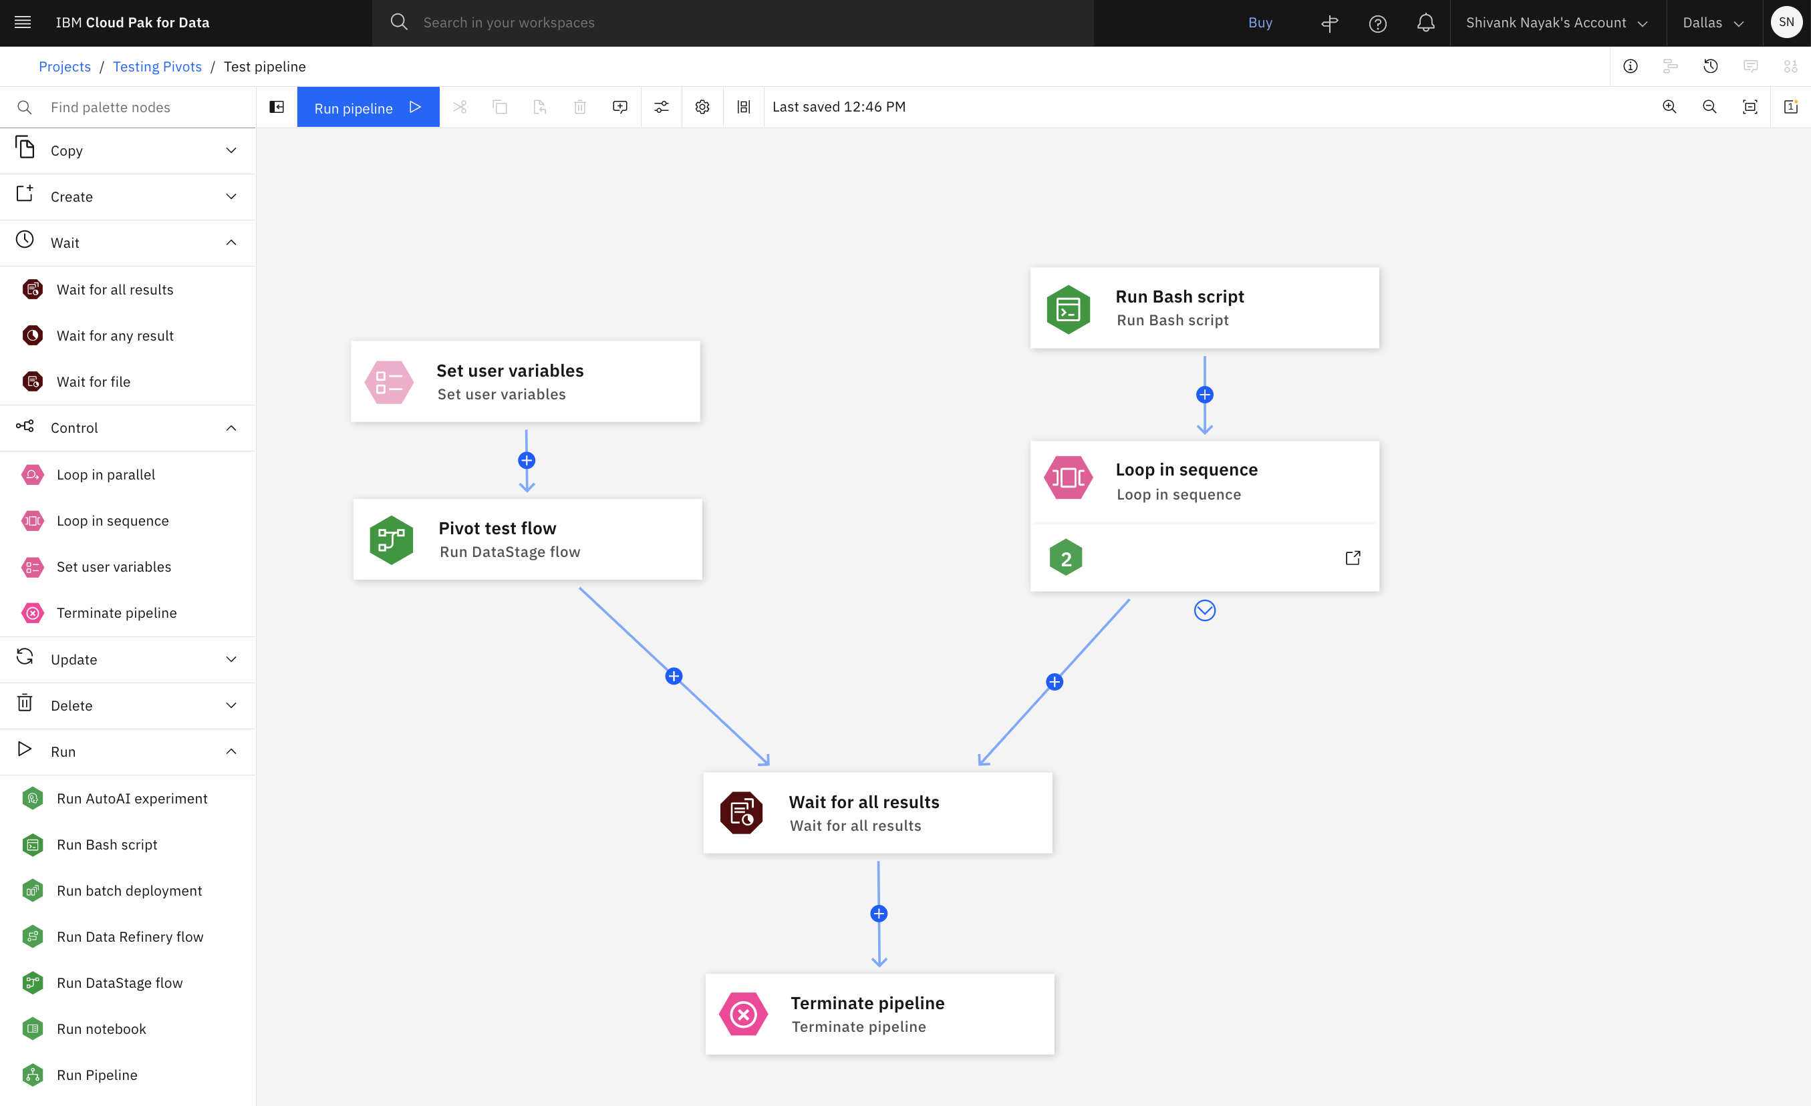Open the Dallas region dropdown
1811x1106 pixels.
(1714, 23)
